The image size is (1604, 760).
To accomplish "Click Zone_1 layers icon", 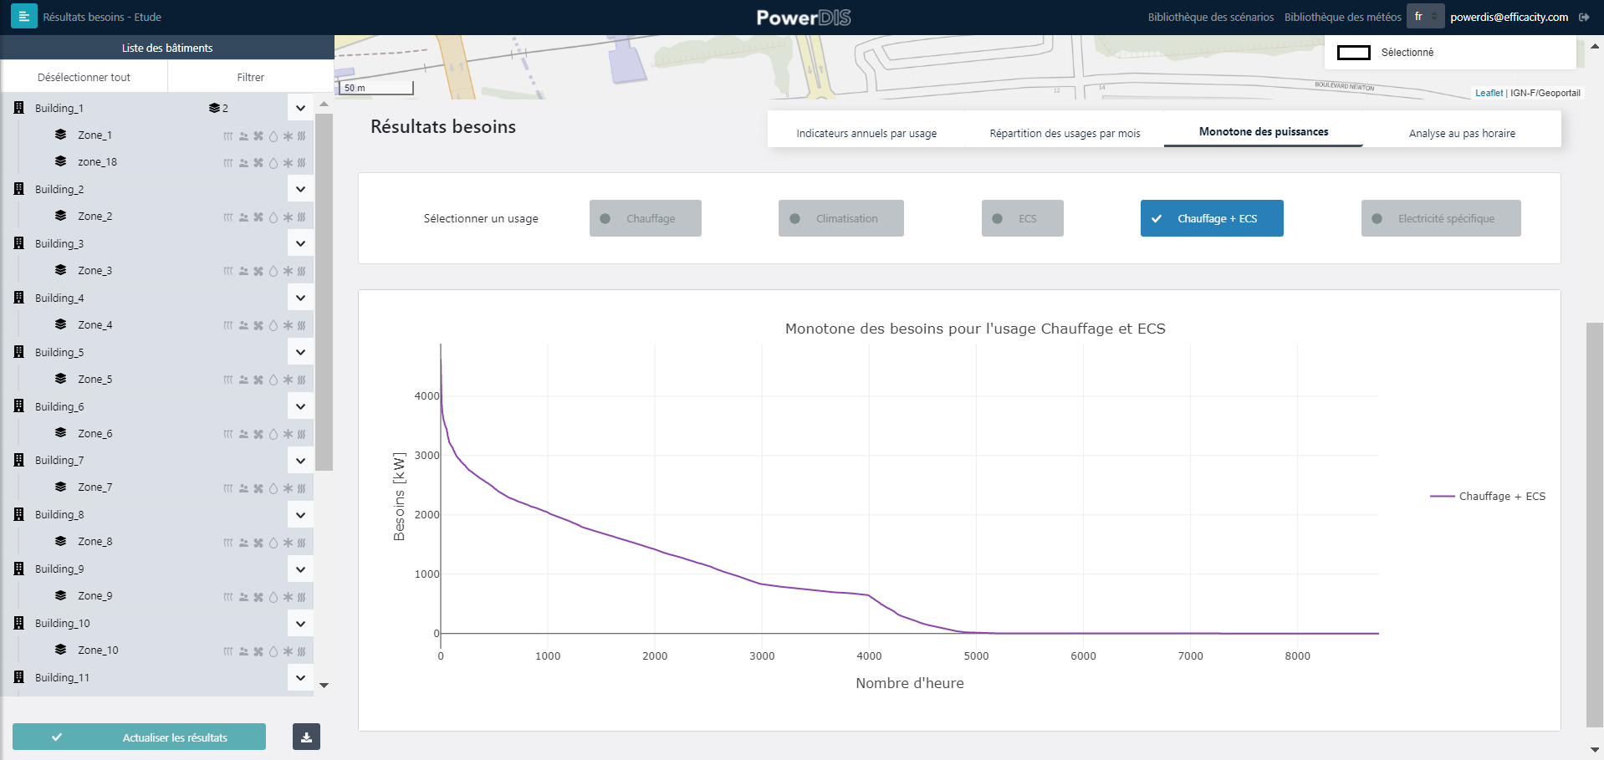I will [x=60, y=135].
